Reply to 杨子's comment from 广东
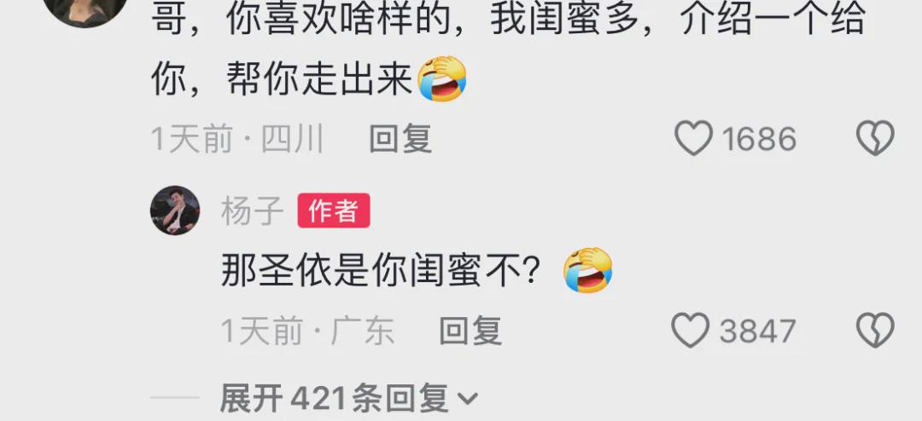 click(470, 331)
